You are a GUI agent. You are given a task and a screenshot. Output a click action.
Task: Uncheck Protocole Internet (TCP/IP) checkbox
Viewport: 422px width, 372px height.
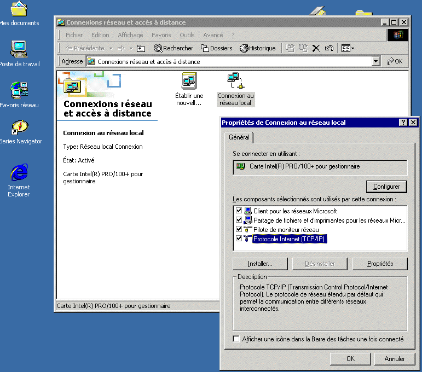(x=239, y=239)
